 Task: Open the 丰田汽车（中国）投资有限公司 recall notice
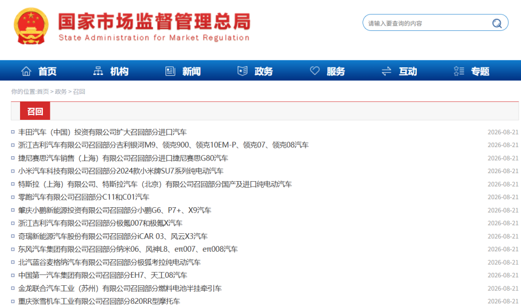tap(103, 132)
